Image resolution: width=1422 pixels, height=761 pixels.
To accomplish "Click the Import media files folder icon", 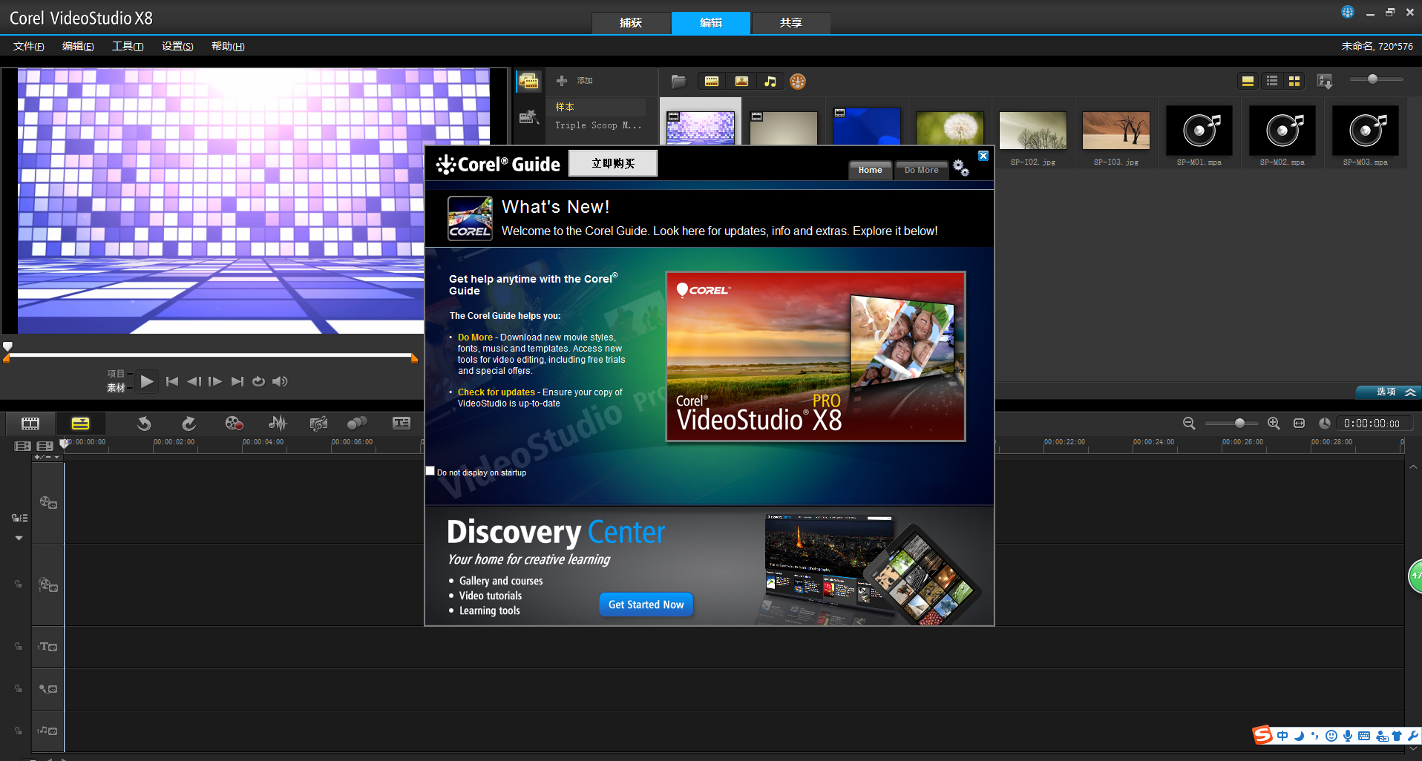I will 678,82.
